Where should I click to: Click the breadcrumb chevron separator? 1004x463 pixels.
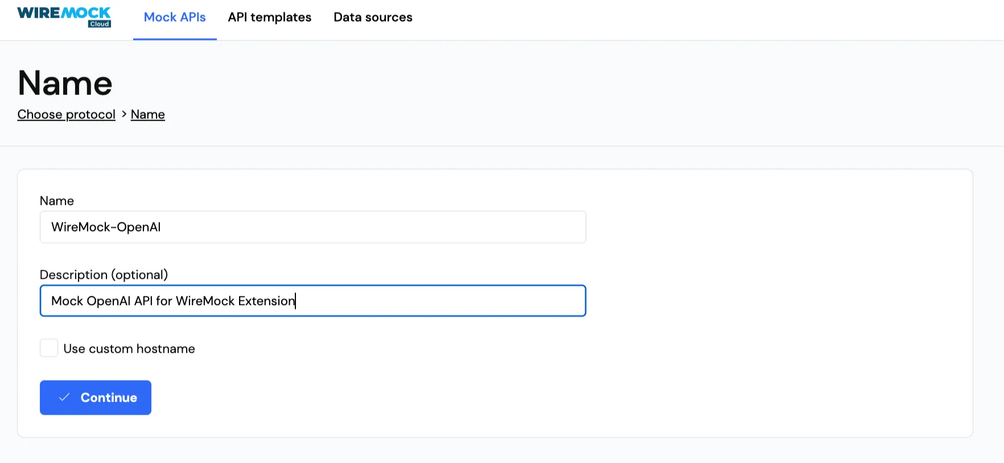pos(123,114)
